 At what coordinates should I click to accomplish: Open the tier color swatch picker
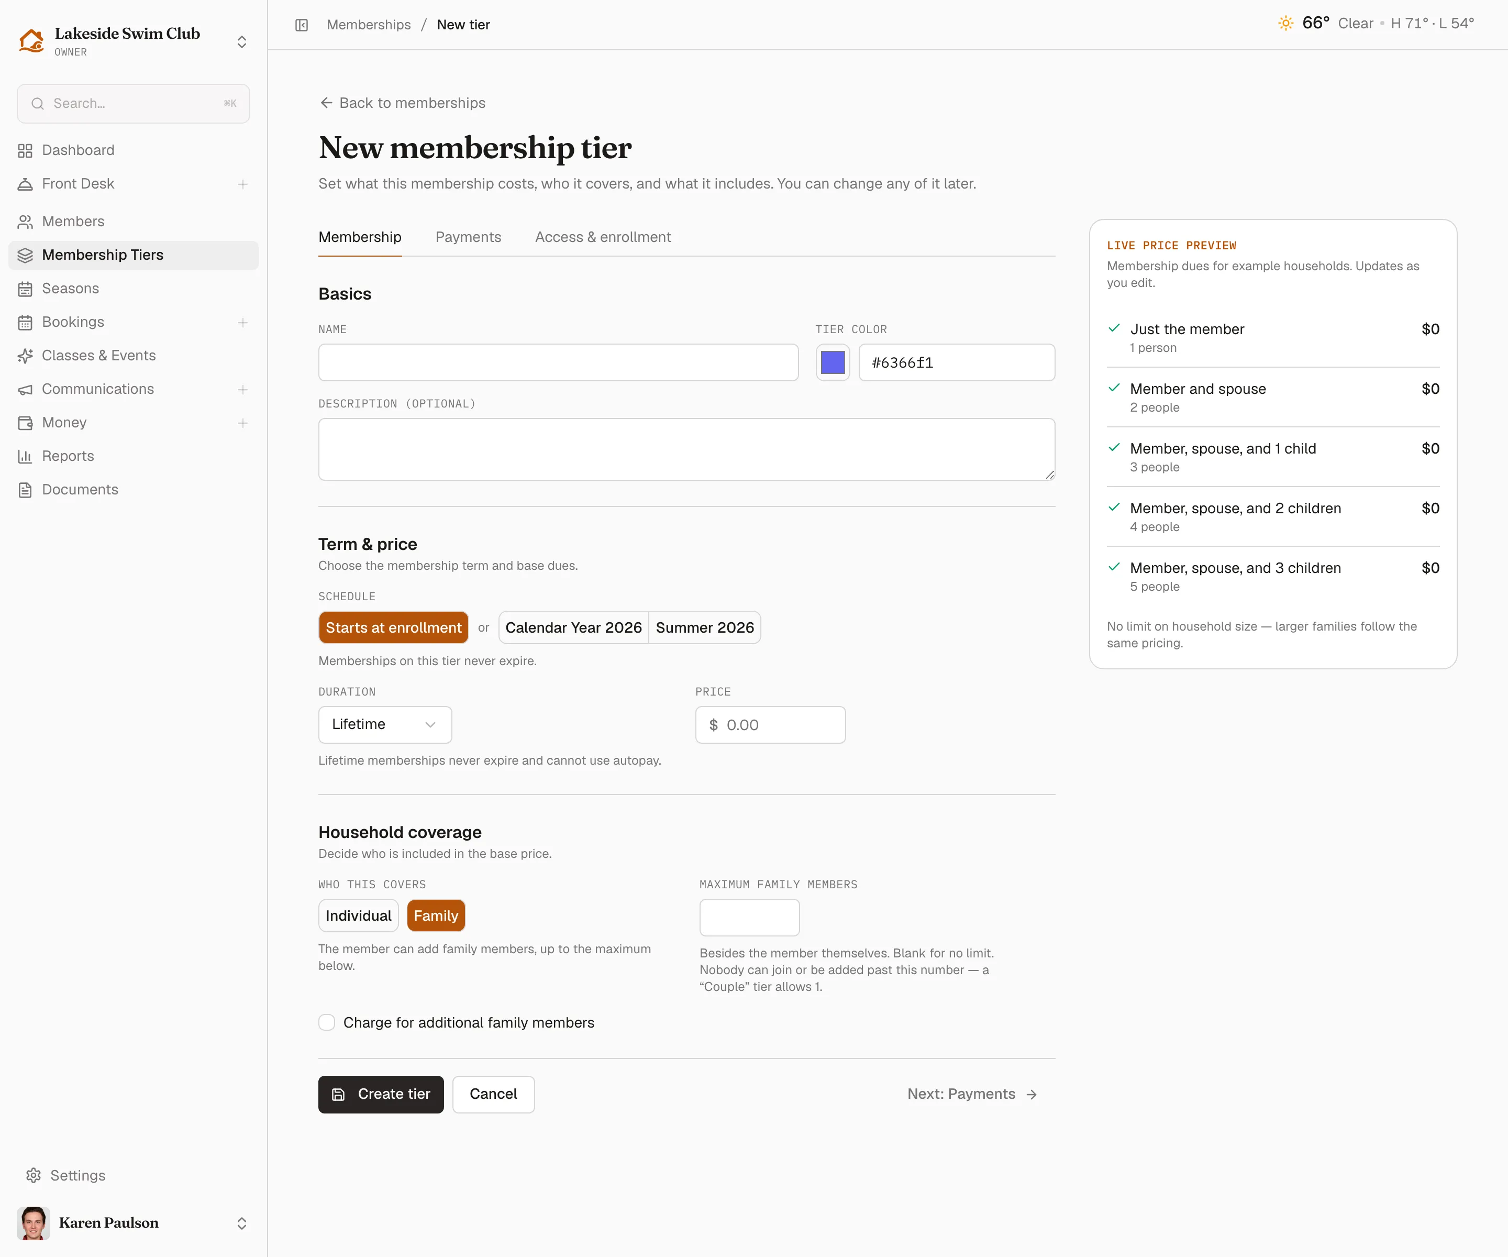833,363
